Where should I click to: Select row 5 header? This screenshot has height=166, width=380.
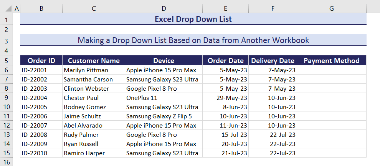(7, 60)
